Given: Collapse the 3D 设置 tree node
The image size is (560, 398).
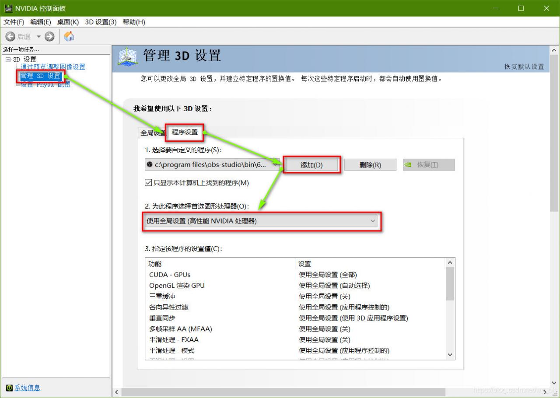Looking at the screenshot, I should (x=7, y=59).
